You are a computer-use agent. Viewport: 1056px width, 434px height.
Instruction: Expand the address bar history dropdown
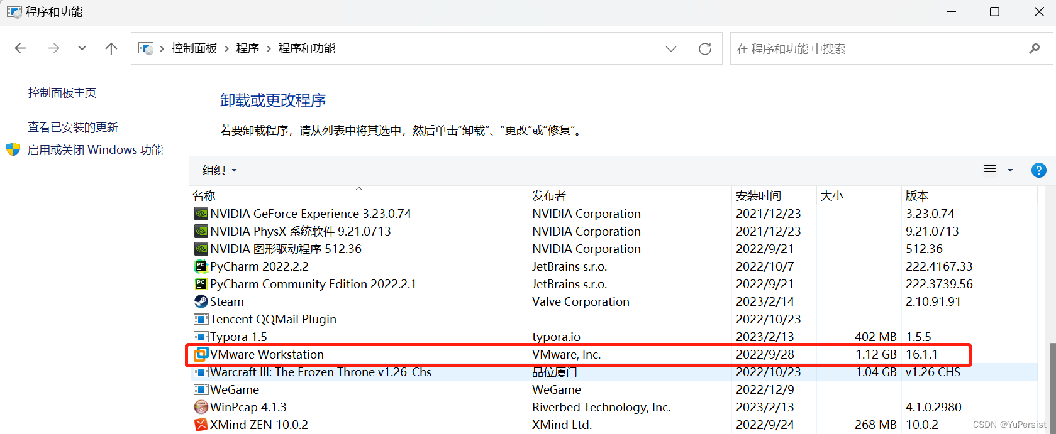tap(671, 48)
